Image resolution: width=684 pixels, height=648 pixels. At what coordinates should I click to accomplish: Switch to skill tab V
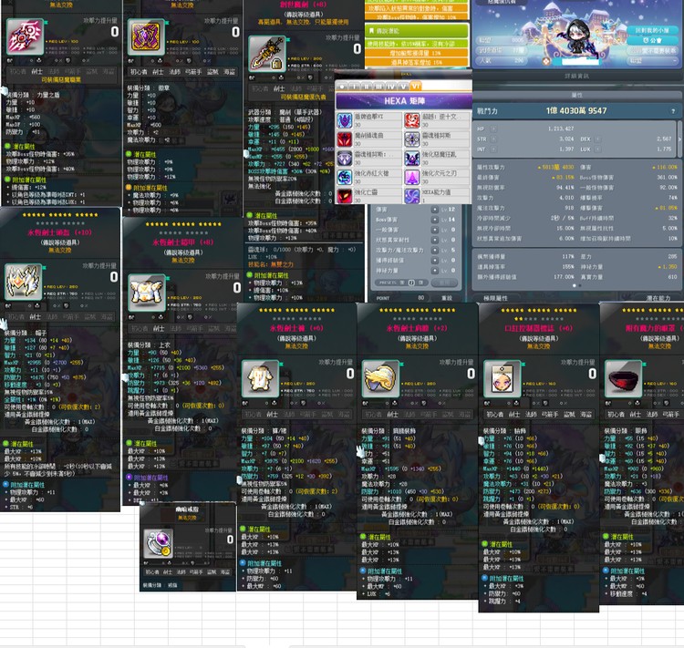point(403,87)
